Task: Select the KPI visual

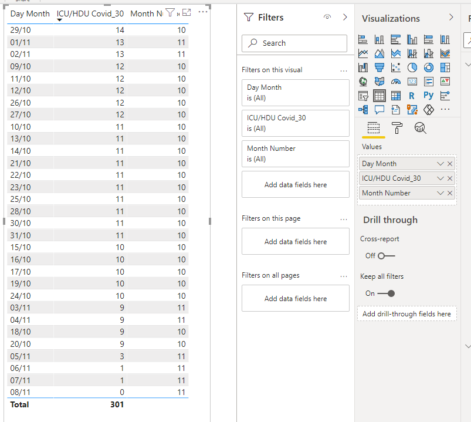Action: coord(445,82)
